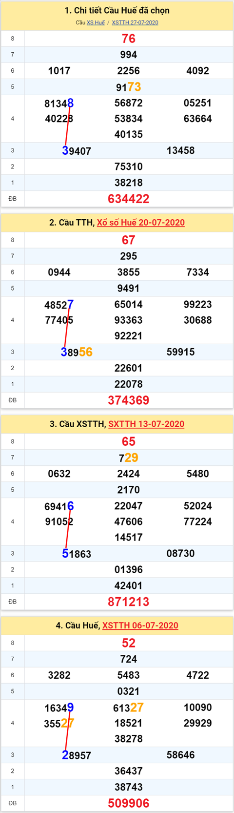Select the number 9491

pos(129,289)
